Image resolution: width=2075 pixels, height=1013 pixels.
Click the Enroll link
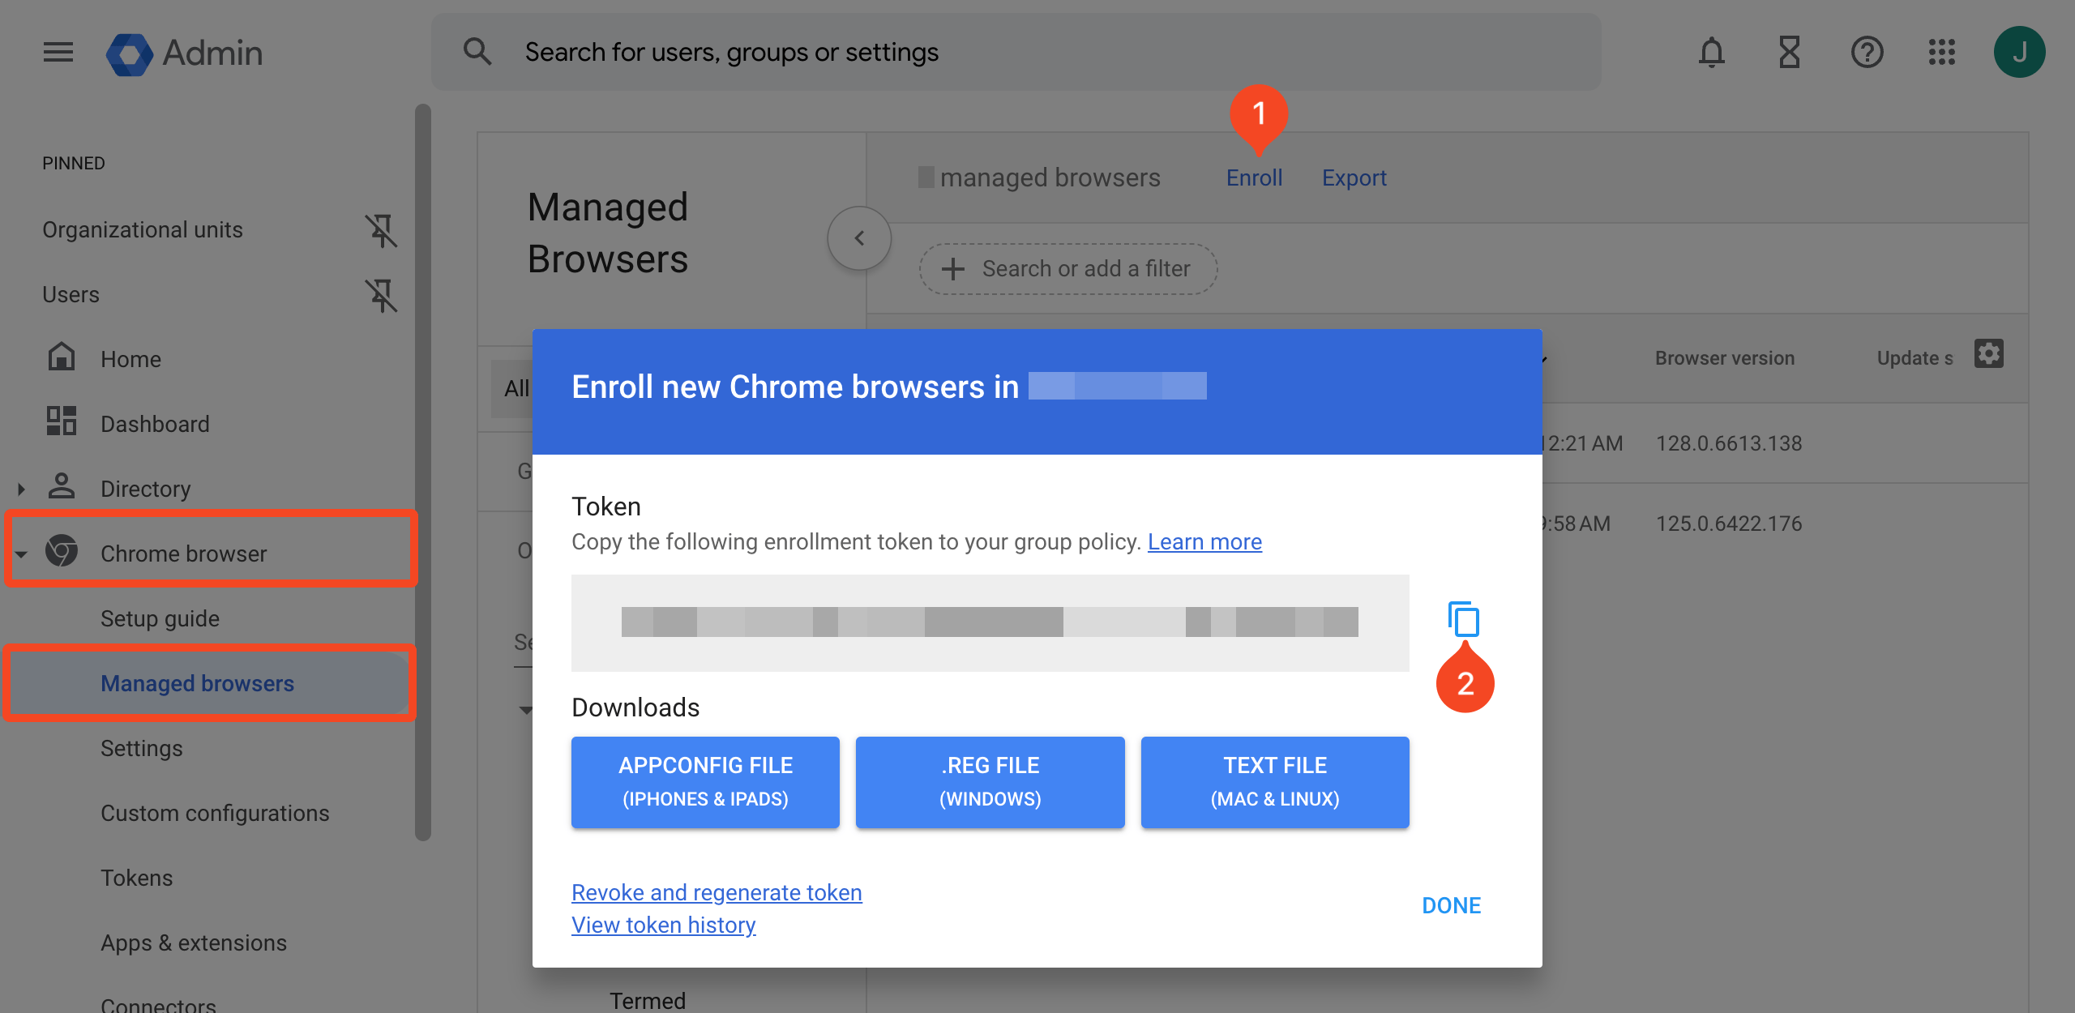(1254, 177)
